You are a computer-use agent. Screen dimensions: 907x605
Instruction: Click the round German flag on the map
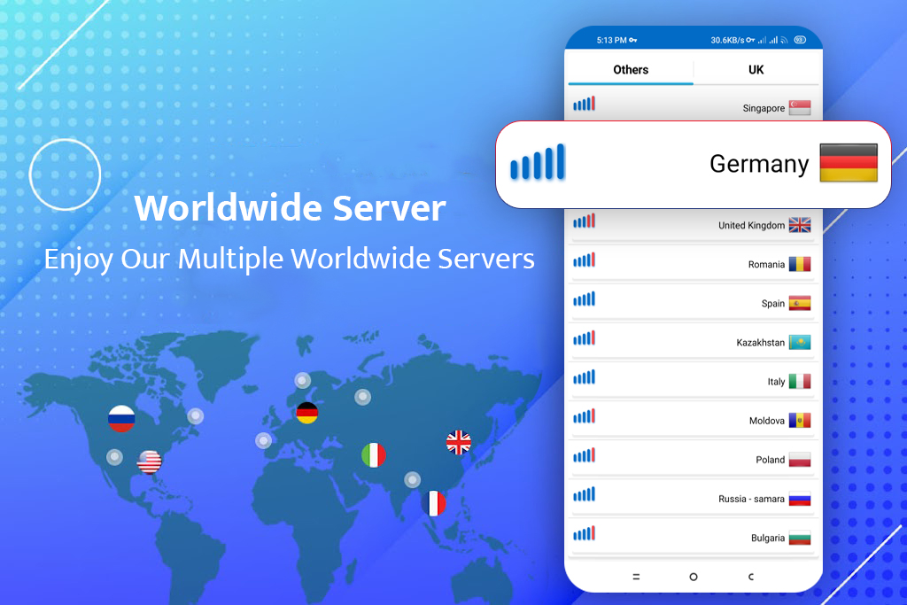[306, 413]
